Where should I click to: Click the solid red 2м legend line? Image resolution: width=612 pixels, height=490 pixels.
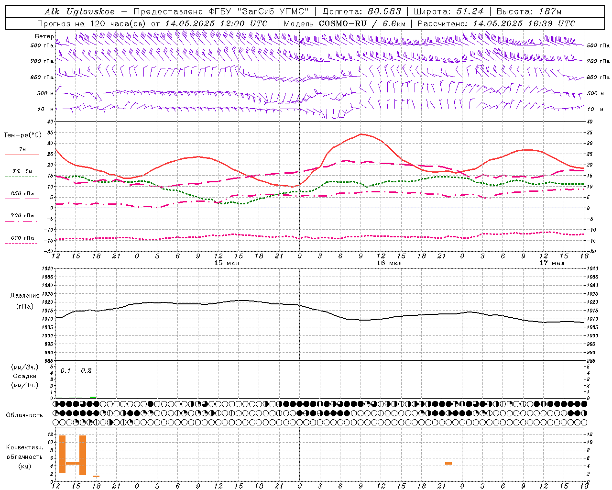tap(22, 155)
